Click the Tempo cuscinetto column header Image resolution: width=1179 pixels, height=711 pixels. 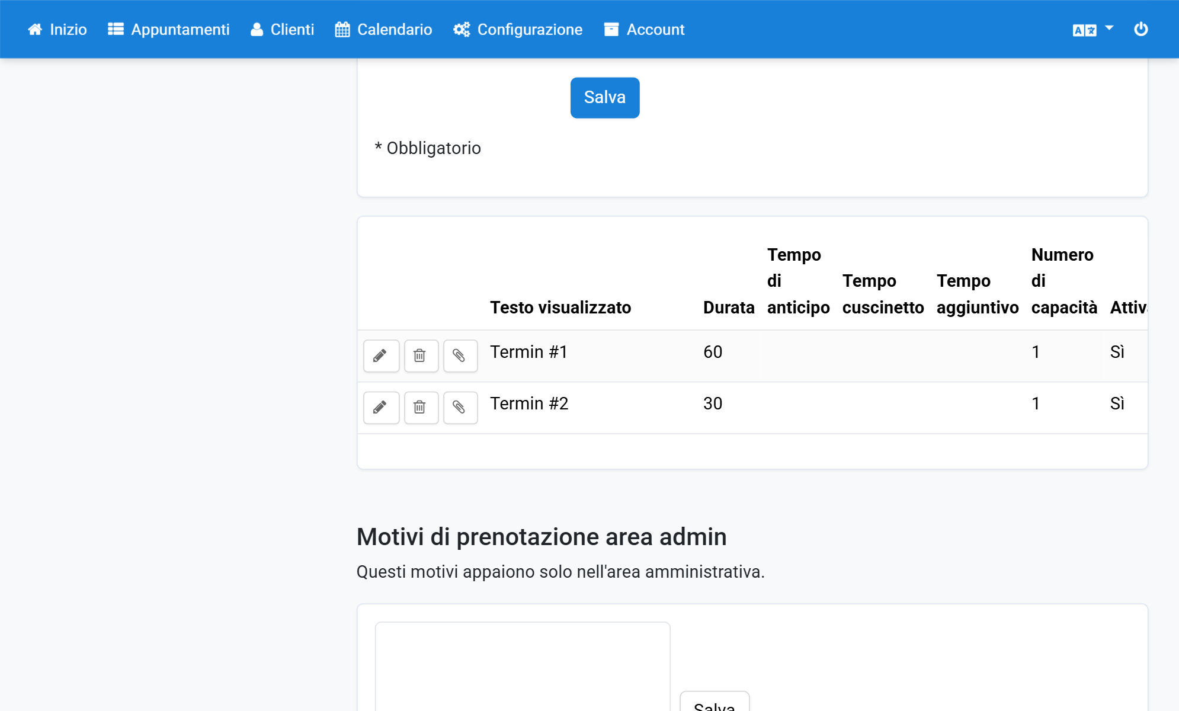point(883,294)
